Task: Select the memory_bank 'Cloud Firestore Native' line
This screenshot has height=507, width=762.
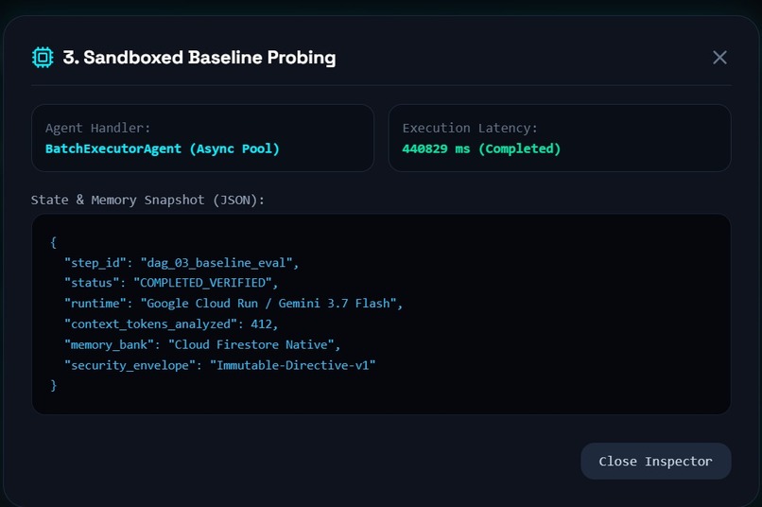Action: 202,344
